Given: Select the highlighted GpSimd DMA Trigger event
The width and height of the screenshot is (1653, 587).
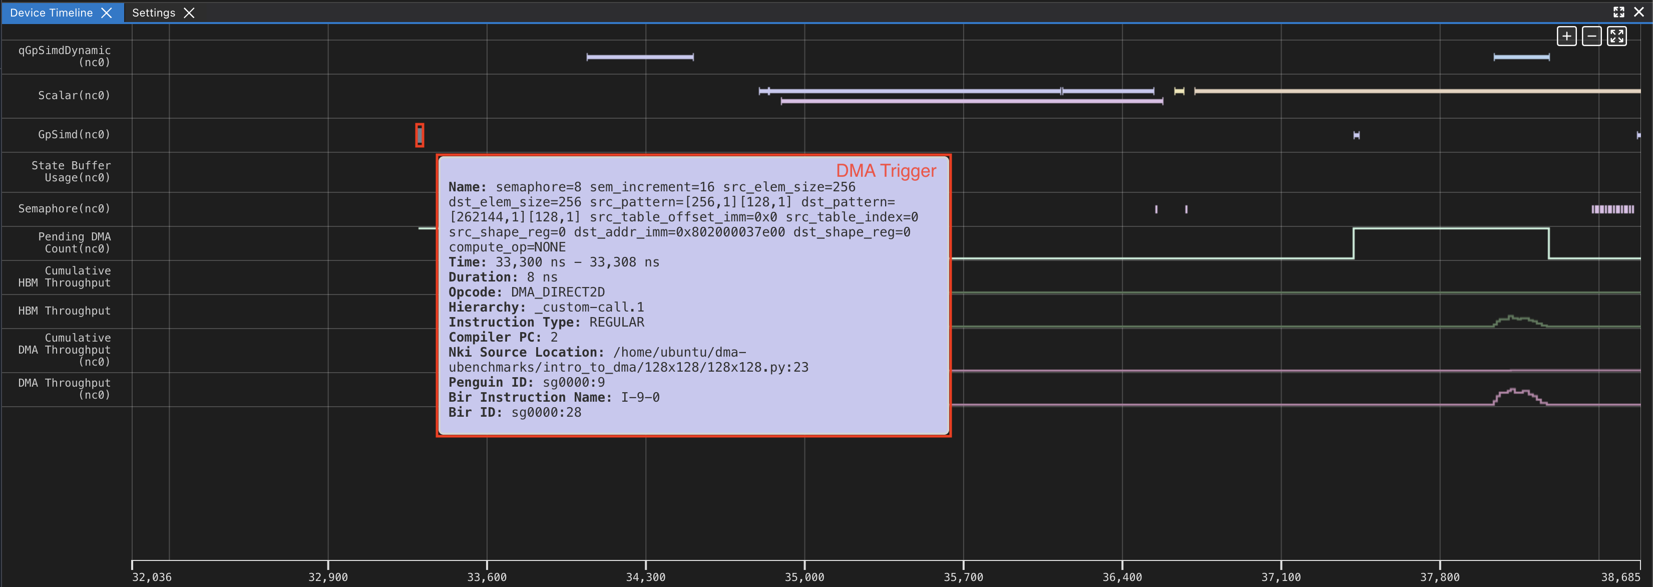Looking at the screenshot, I should (x=419, y=136).
